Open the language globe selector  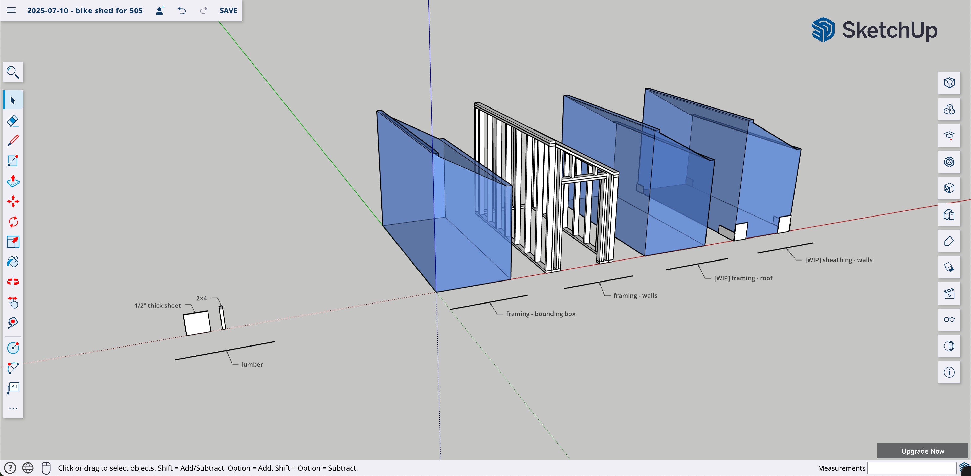click(28, 468)
